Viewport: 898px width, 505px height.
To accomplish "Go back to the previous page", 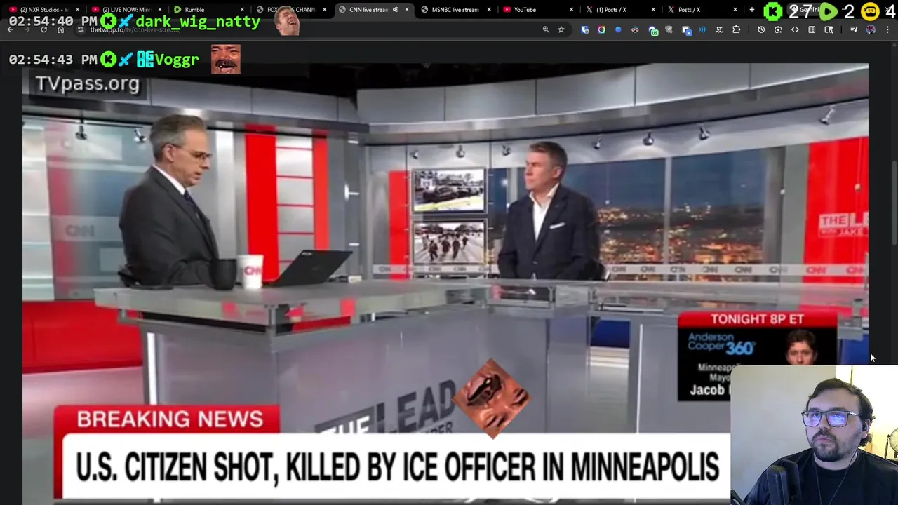I will click(11, 29).
